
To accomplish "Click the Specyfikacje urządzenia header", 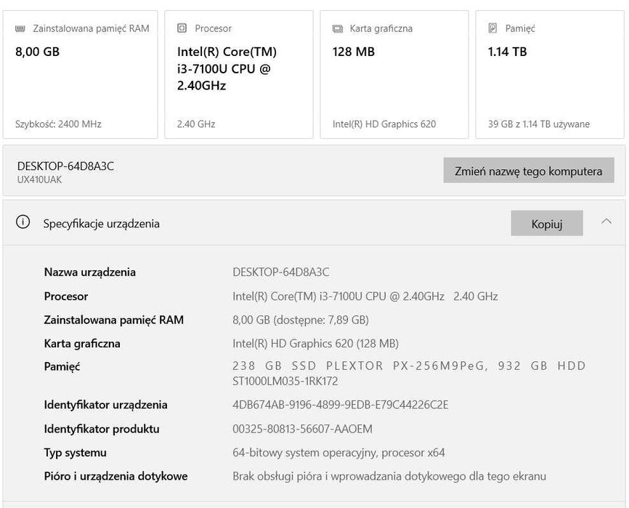I will pos(101,224).
